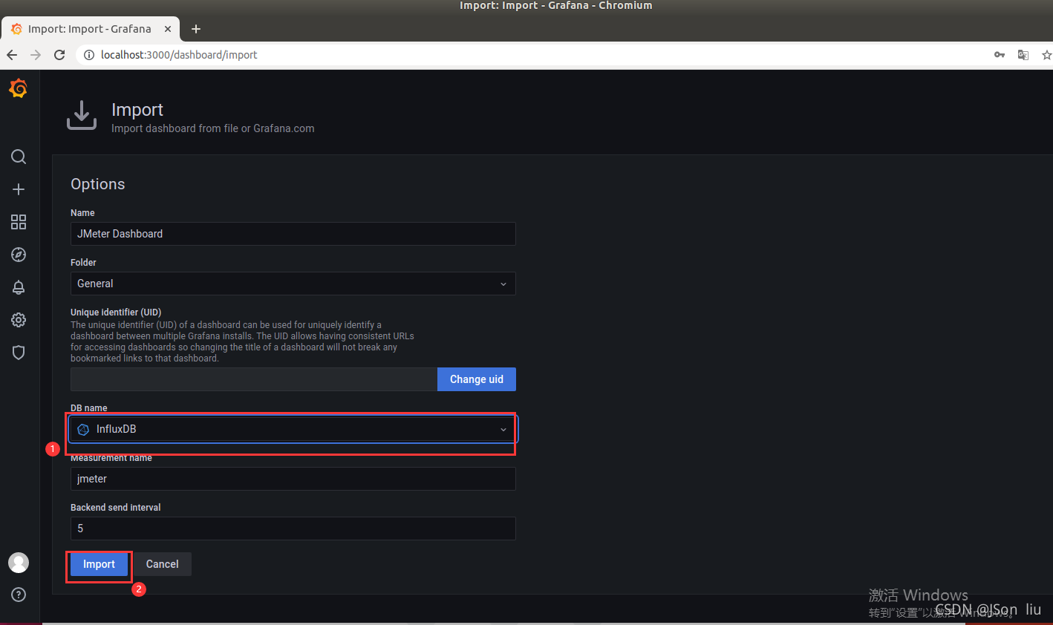The width and height of the screenshot is (1053, 625).
Task: Click the 'Backend send interval' label
Action: [116, 508]
